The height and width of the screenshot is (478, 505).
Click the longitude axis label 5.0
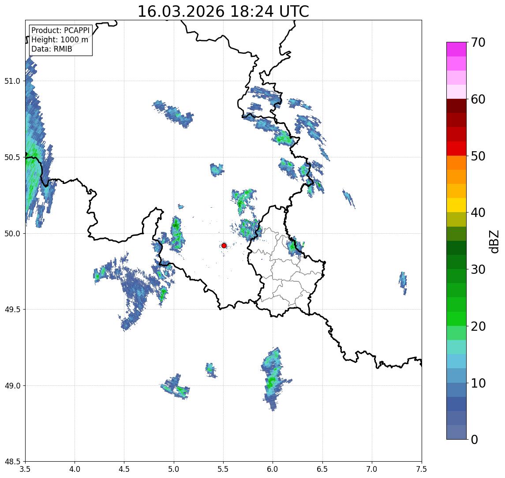click(174, 469)
